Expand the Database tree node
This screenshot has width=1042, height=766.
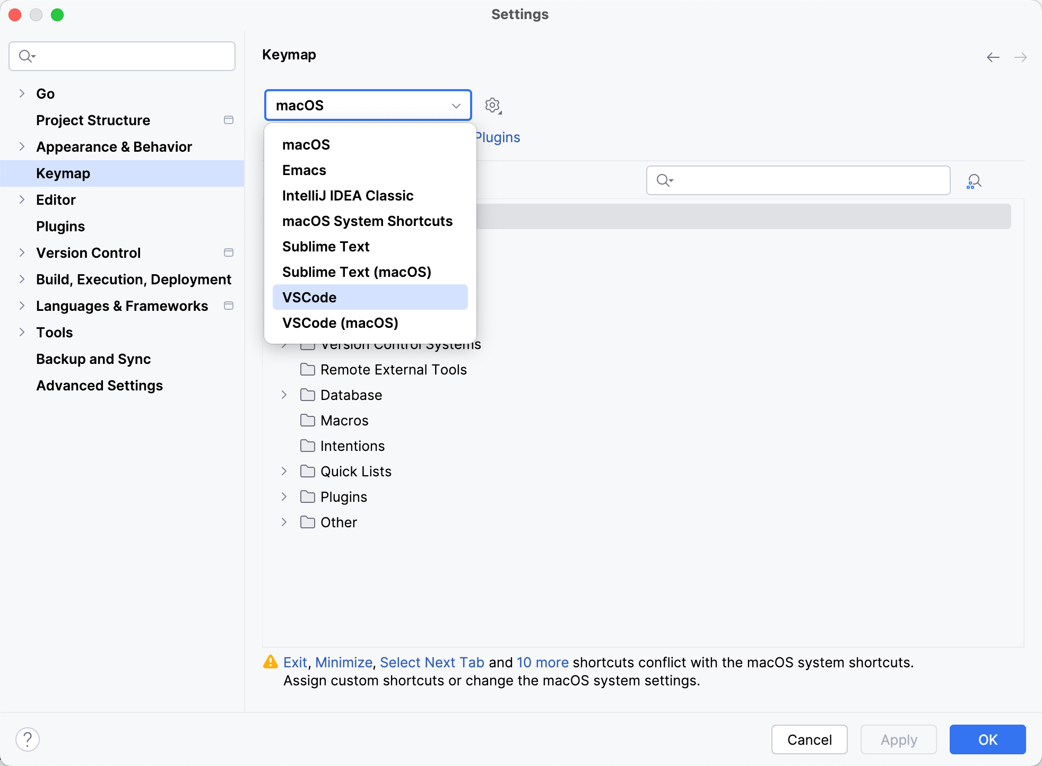click(x=283, y=395)
